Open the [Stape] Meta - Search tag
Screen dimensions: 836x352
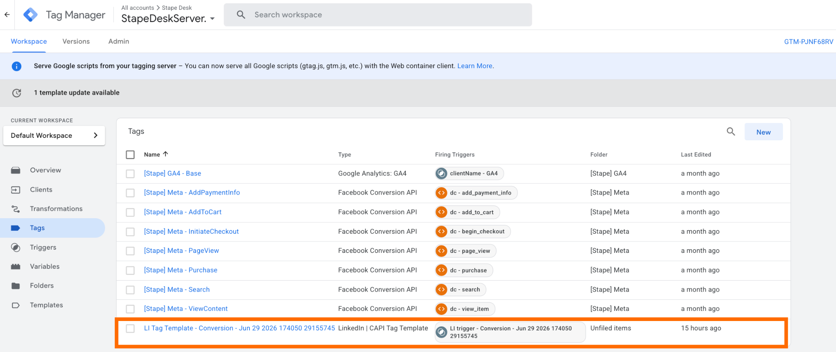tap(177, 290)
